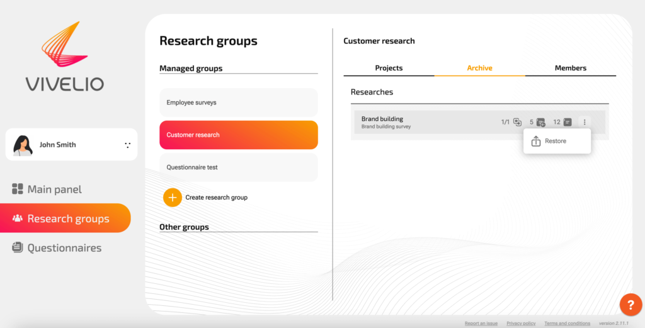
Task: Click the Vivelio logo
Action: point(65,56)
